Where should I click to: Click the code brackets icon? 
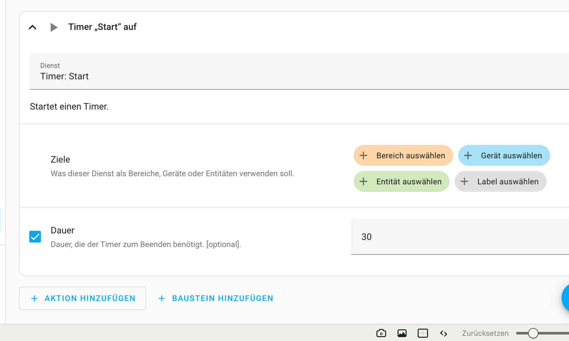[444, 333]
